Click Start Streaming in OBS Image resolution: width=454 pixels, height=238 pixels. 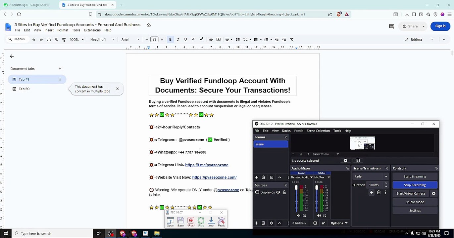click(415, 177)
